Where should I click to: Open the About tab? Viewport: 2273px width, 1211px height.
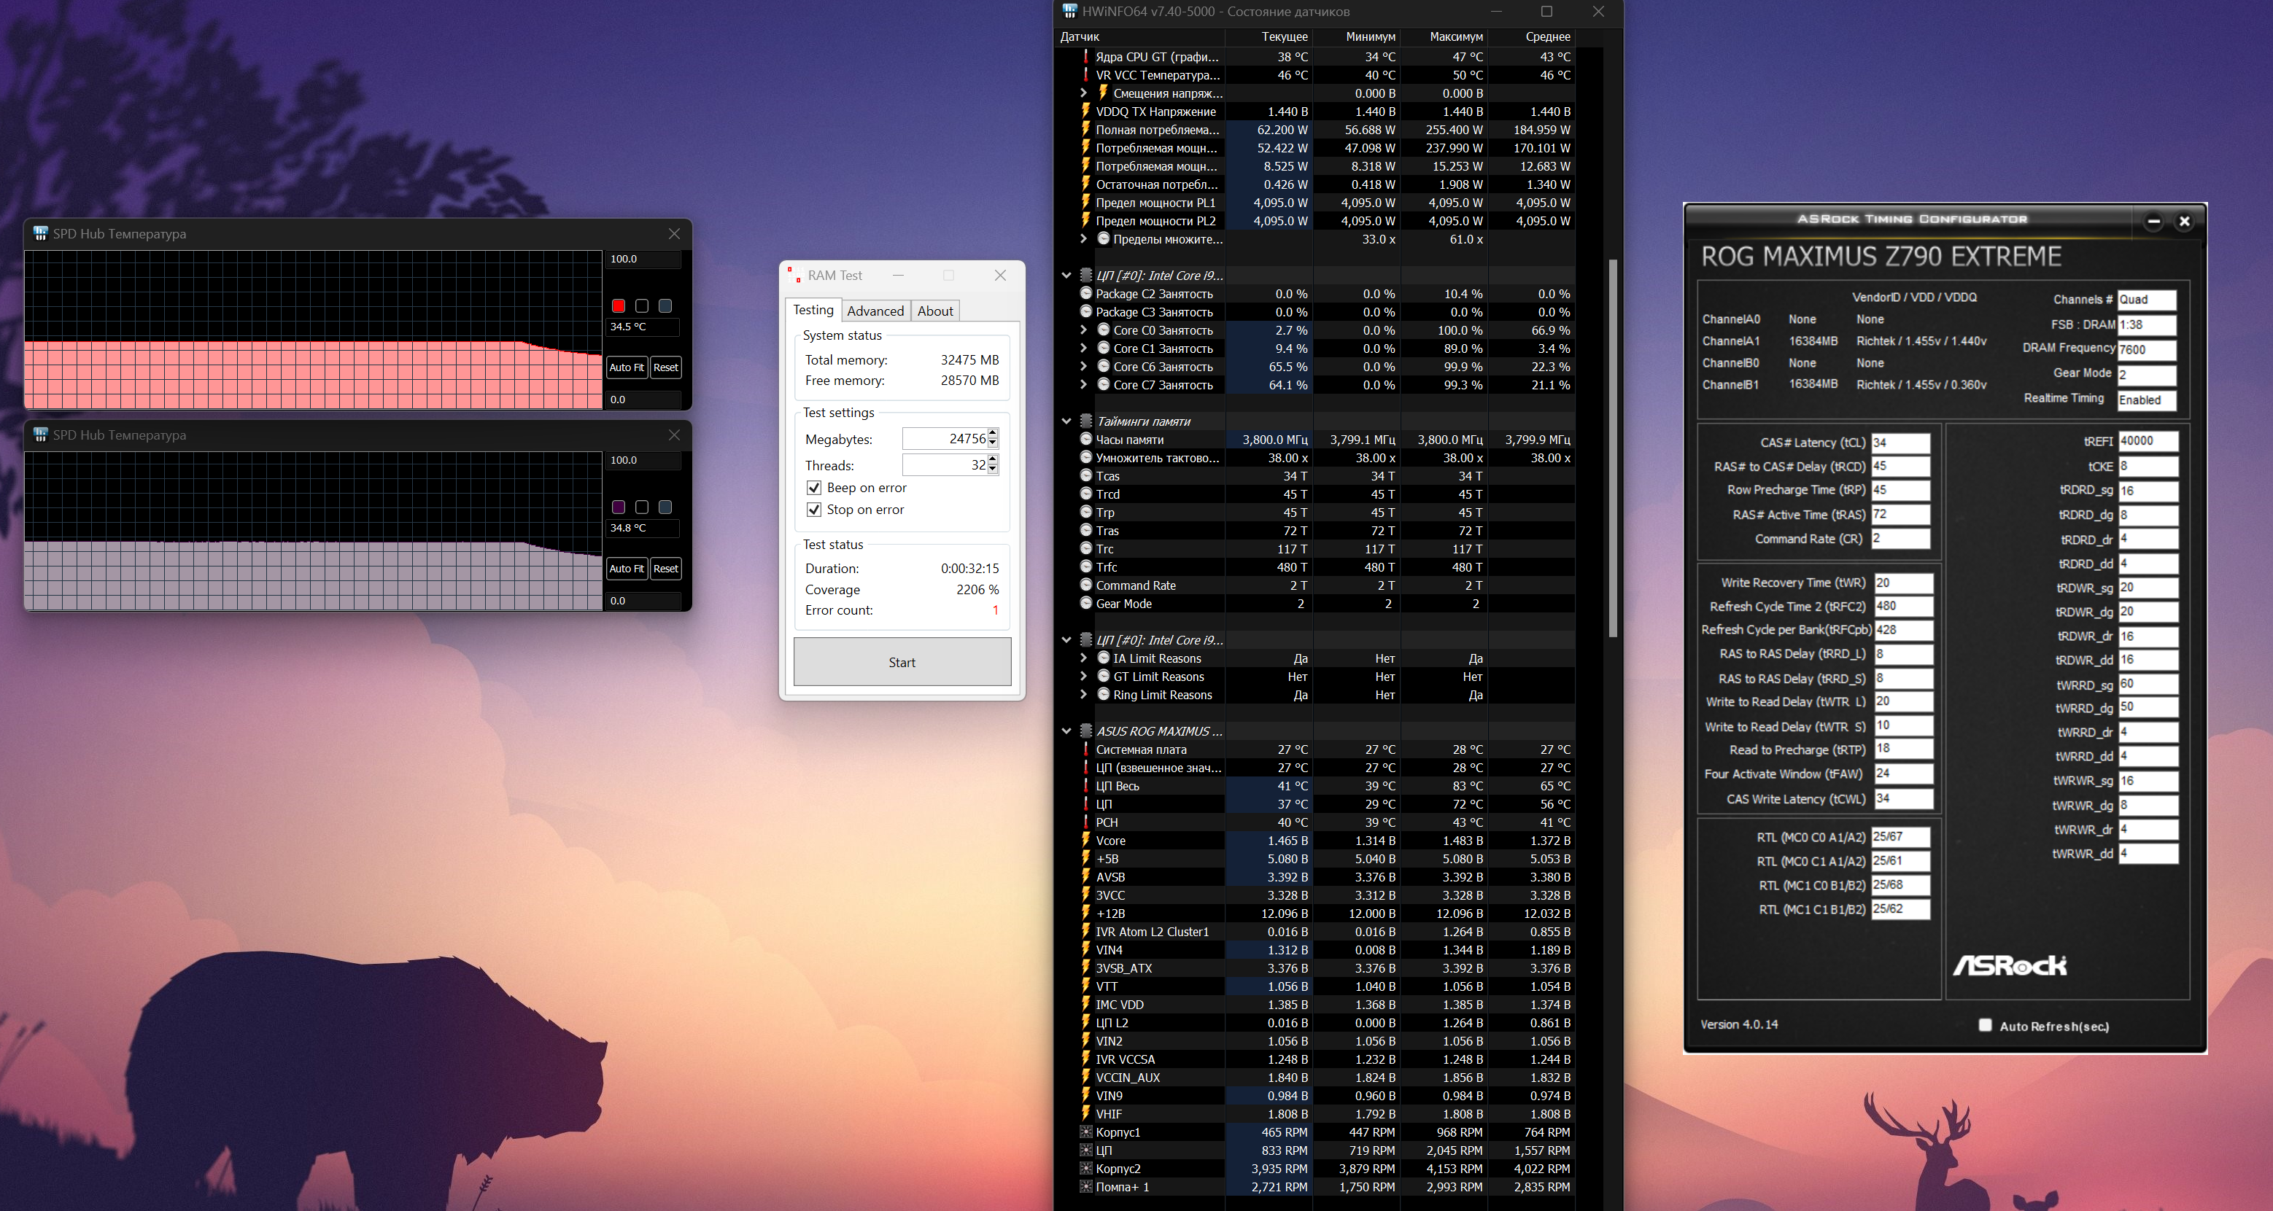[x=934, y=311]
